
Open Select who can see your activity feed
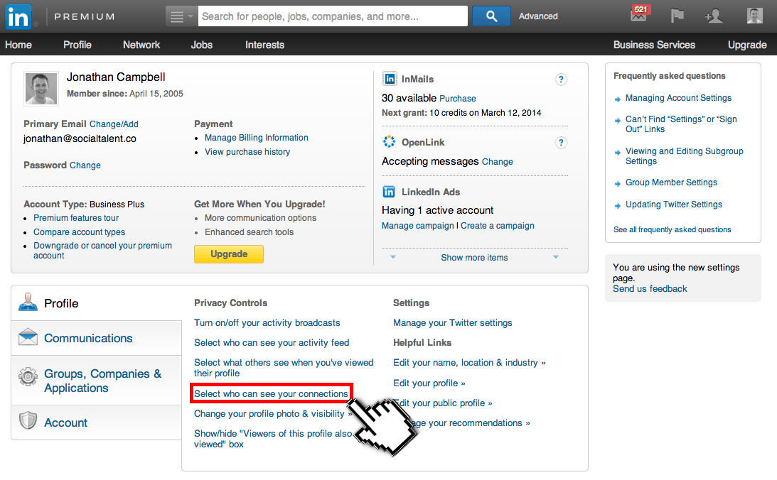272,342
